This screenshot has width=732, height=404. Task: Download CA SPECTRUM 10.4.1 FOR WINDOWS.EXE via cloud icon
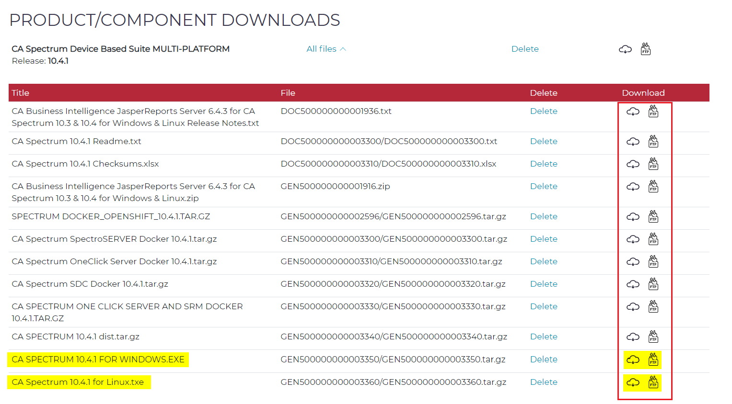[633, 359]
